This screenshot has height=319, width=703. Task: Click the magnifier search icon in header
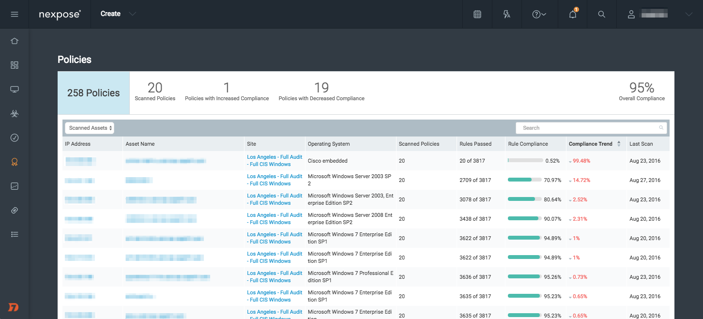tap(602, 14)
